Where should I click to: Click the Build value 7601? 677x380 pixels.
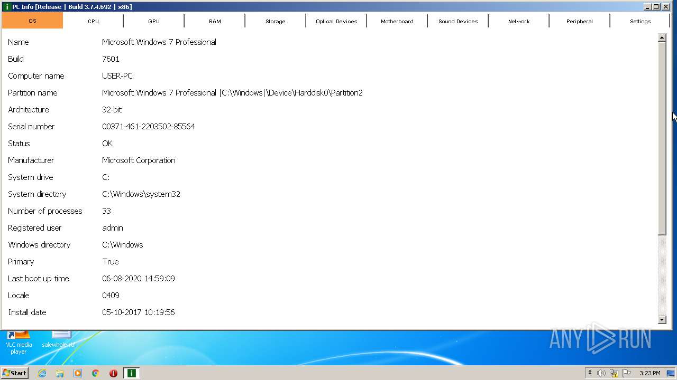click(111, 59)
